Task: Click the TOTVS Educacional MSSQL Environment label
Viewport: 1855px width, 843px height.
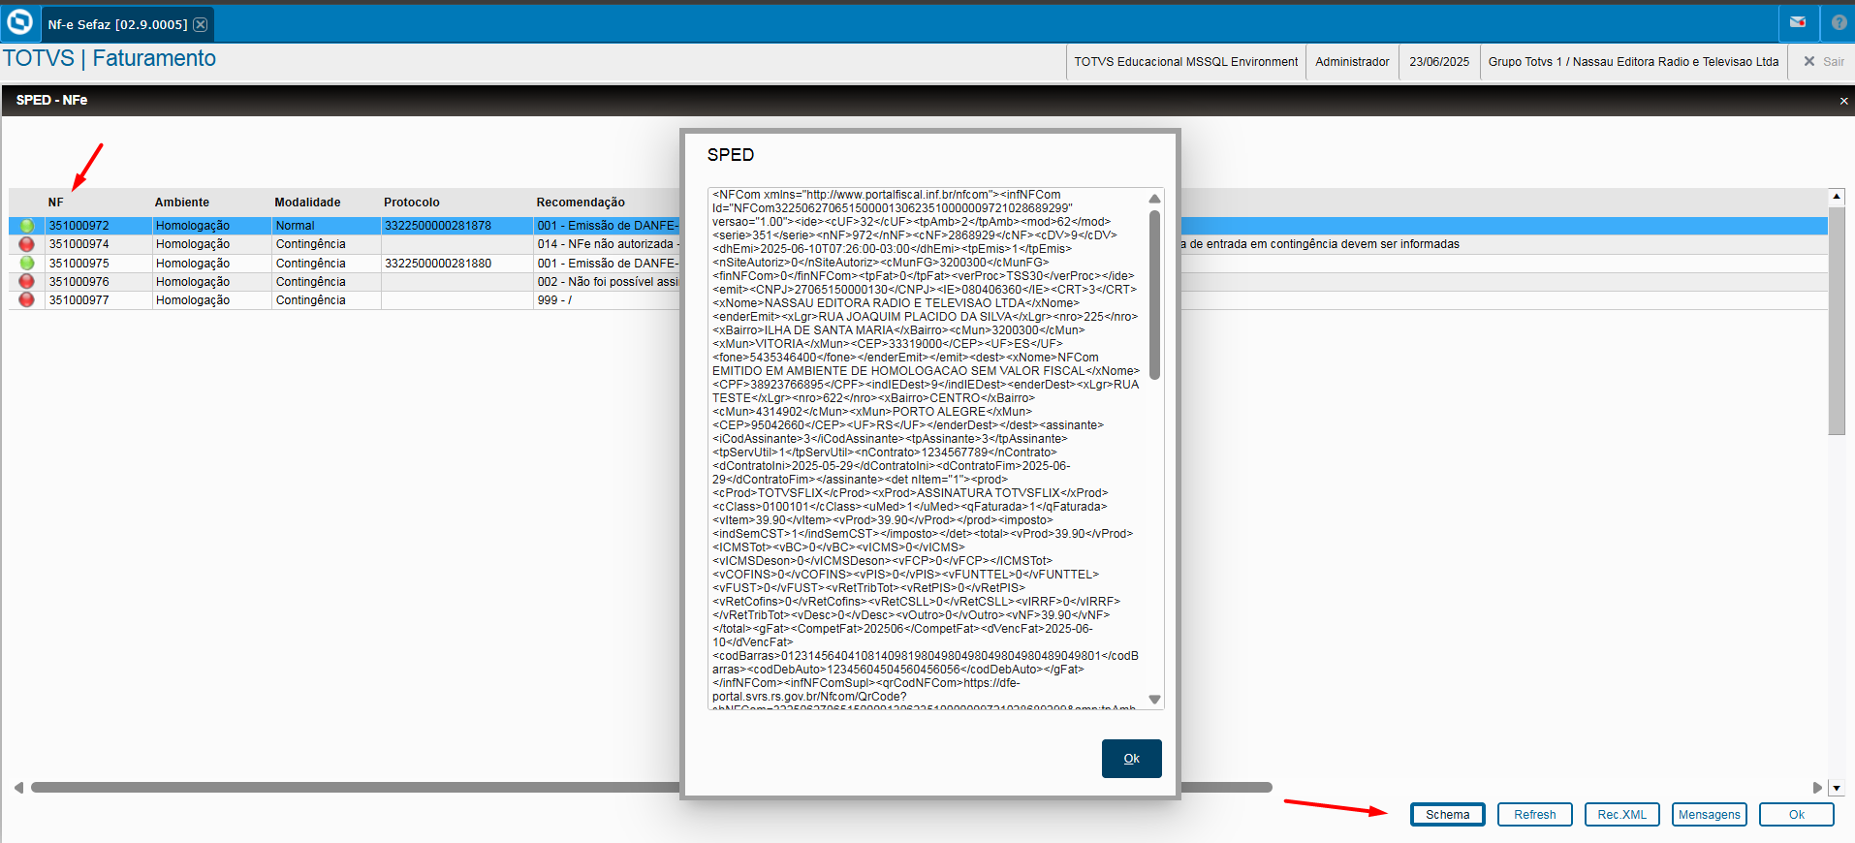Action: coord(1186,62)
